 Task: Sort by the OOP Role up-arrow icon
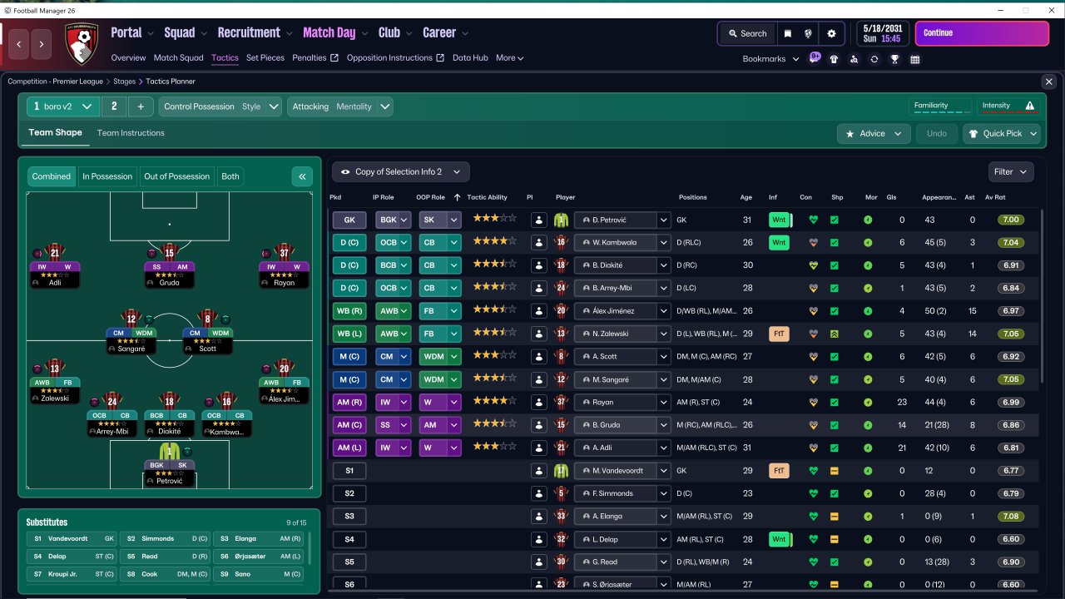coord(457,197)
